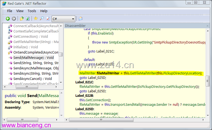Screen dimensions: 212x130
Task: Click tree panel horizontal scrollbar thumb
Action: 27,87
